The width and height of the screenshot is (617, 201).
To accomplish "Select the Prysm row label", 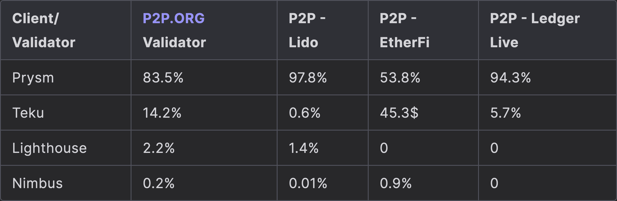I will pos(33,78).
